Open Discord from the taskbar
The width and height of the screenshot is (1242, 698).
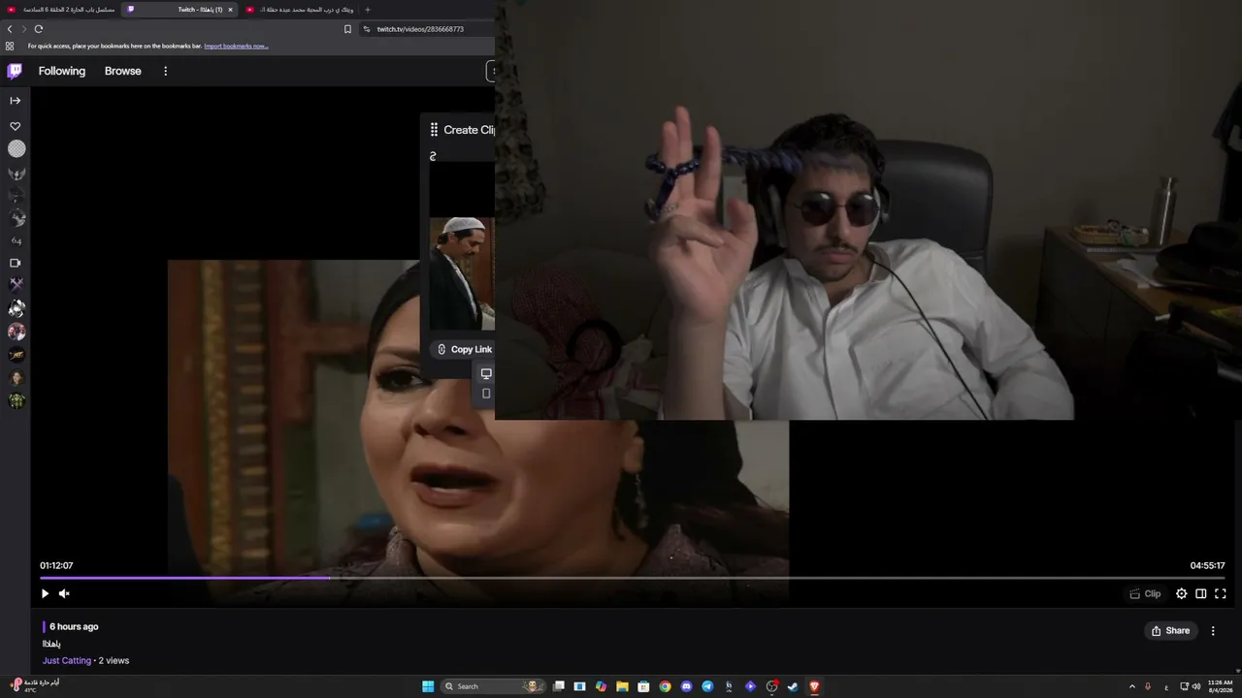(686, 686)
